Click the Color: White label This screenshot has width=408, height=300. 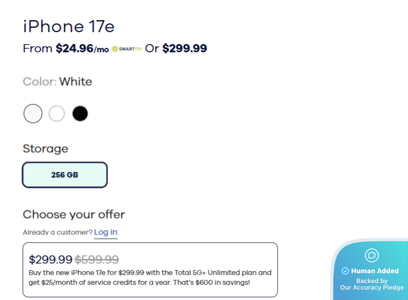(x=57, y=82)
